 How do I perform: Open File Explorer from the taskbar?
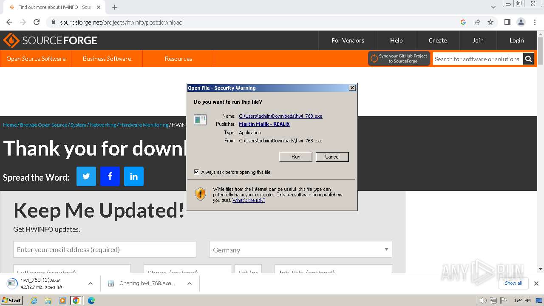pos(48,300)
